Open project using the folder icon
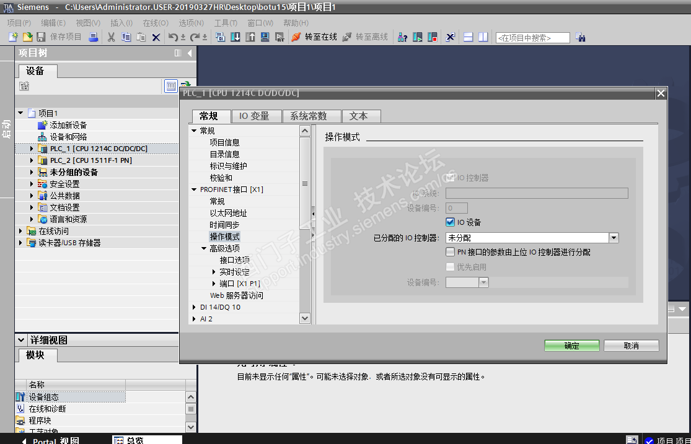Screen dimensions: 691x444 27,37
